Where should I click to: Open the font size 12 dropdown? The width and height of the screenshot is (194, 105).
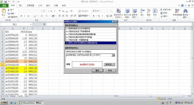tap(48, 11)
